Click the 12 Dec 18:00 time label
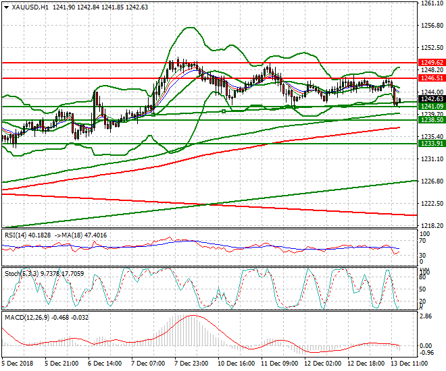 (x=366, y=364)
